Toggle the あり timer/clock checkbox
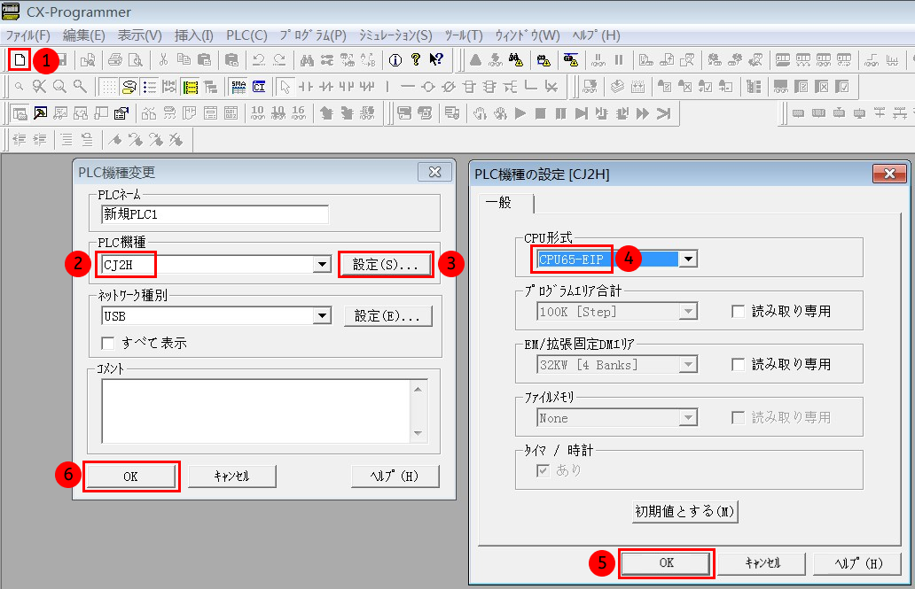Viewport: 915px width, 589px height. point(544,470)
